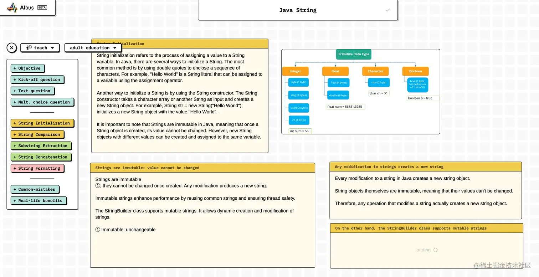539x277 pixels.
Task: Click the 'double (8 bytes)' box in the diagram
Action: (338, 95)
